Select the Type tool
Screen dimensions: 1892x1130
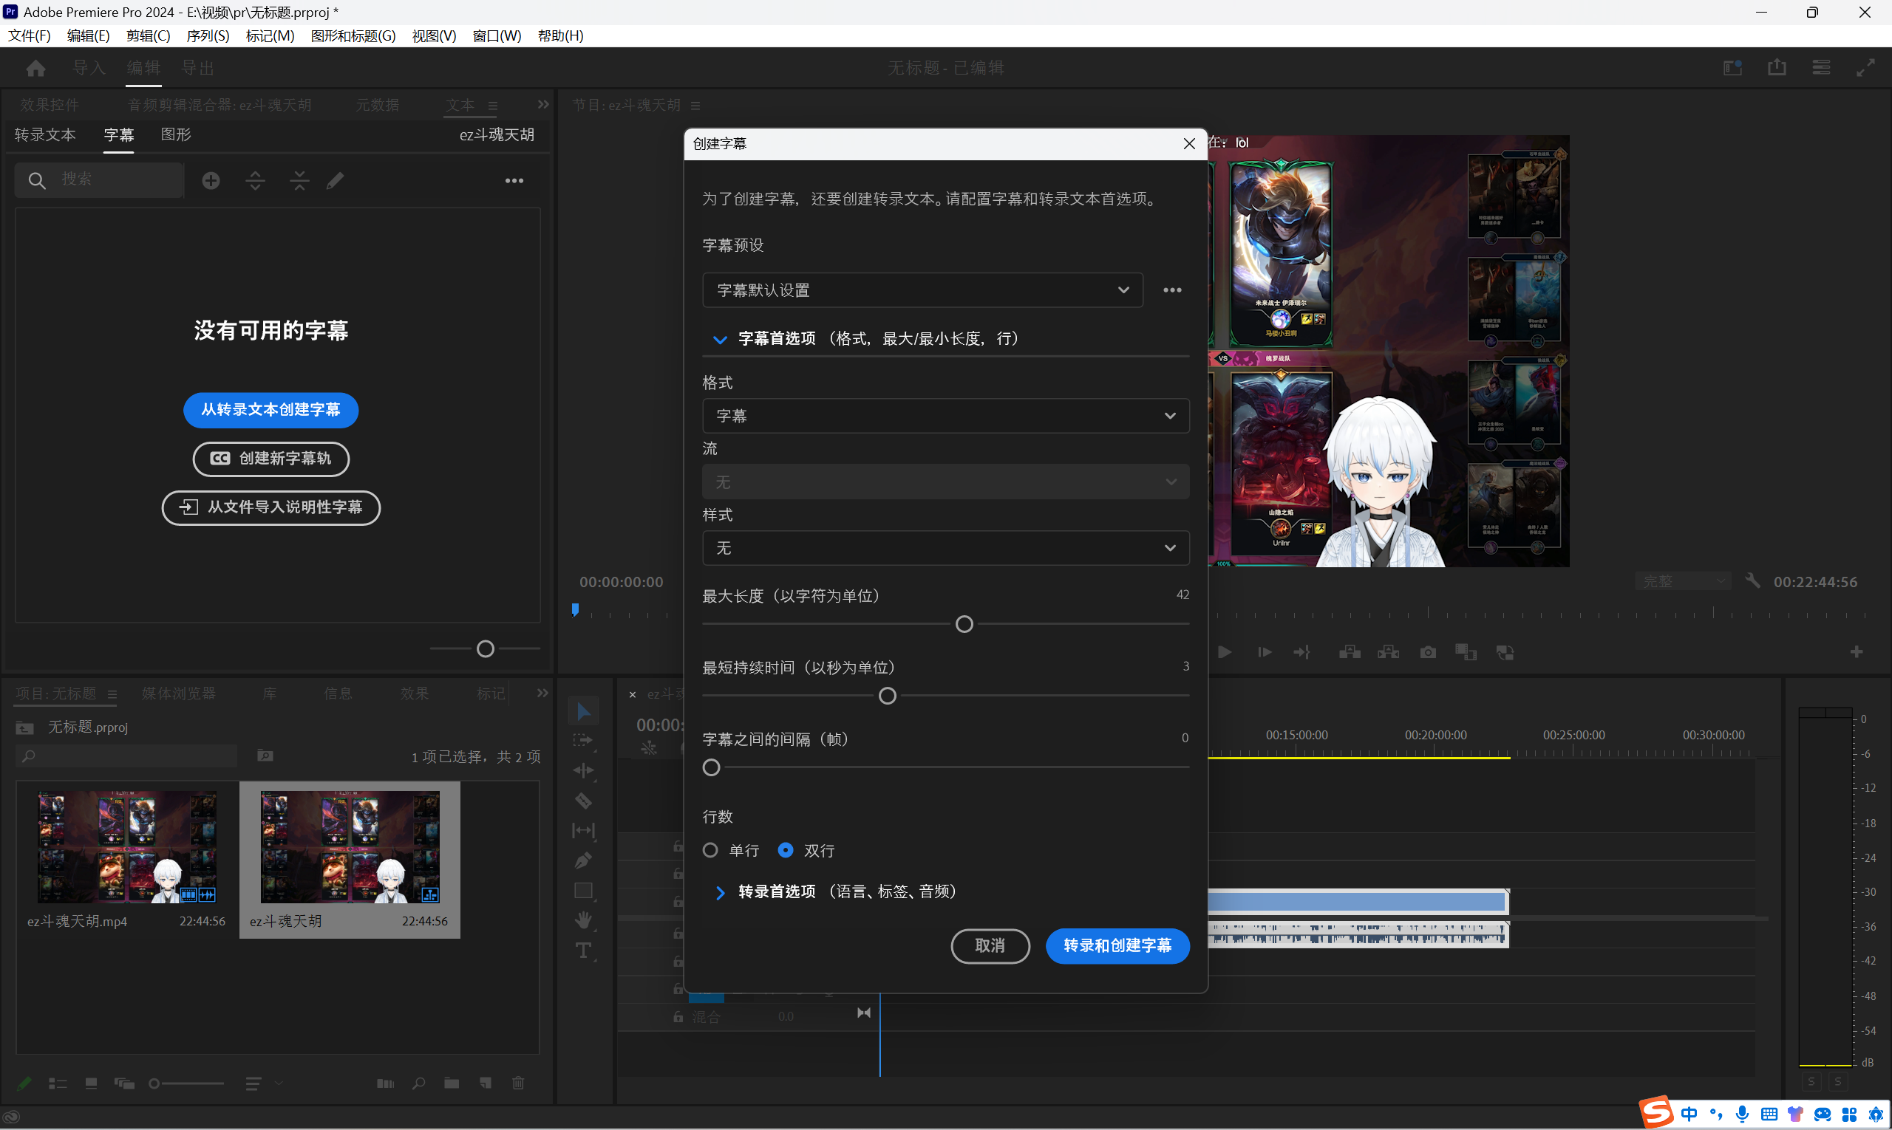click(583, 951)
